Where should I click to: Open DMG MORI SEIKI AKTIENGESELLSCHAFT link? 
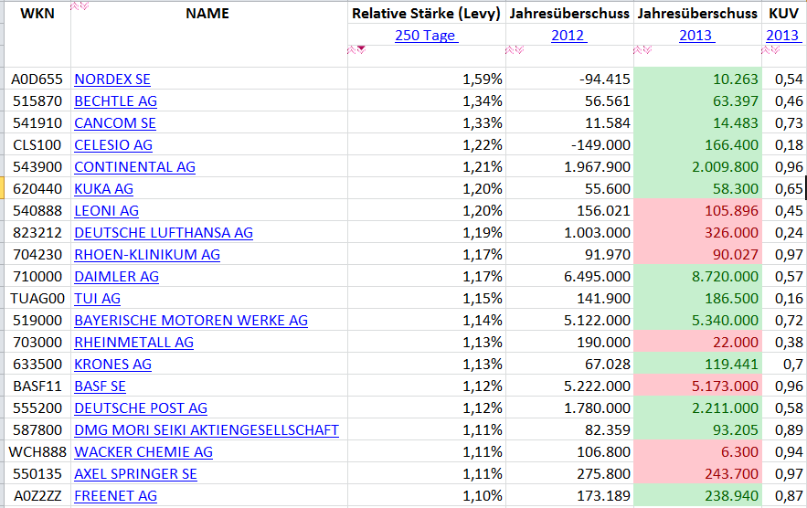[x=207, y=430]
